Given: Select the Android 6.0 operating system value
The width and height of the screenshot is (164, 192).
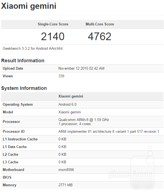Looking at the screenshot, I should tap(68, 105).
